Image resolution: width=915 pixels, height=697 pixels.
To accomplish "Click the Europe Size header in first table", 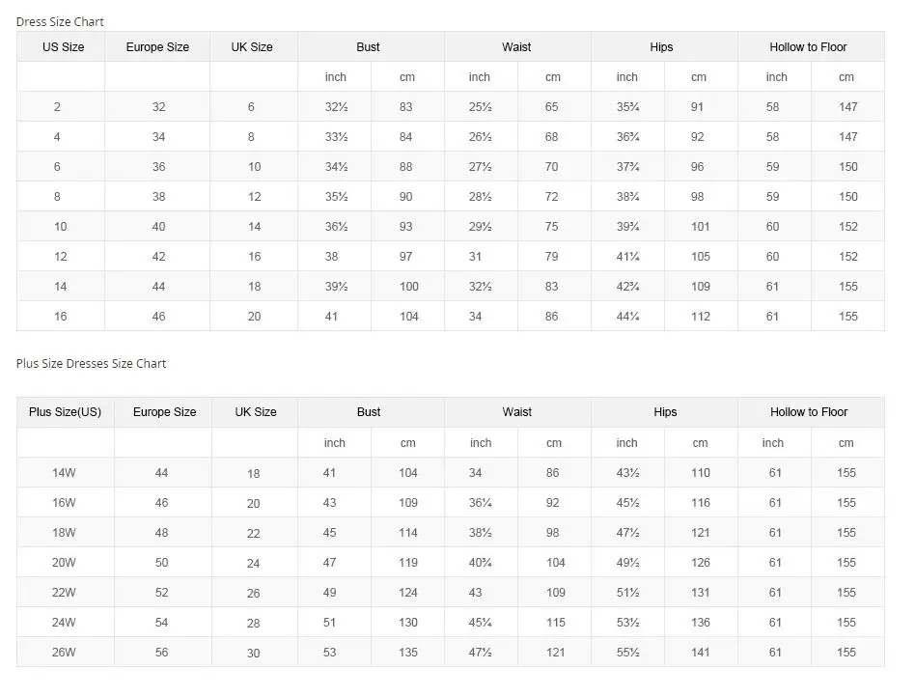I will (157, 46).
